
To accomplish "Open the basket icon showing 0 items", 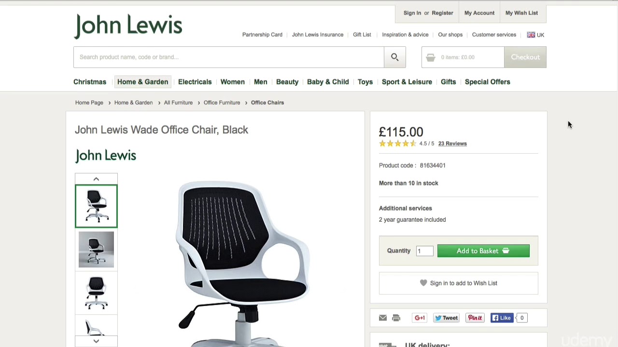I will pos(431,57).
